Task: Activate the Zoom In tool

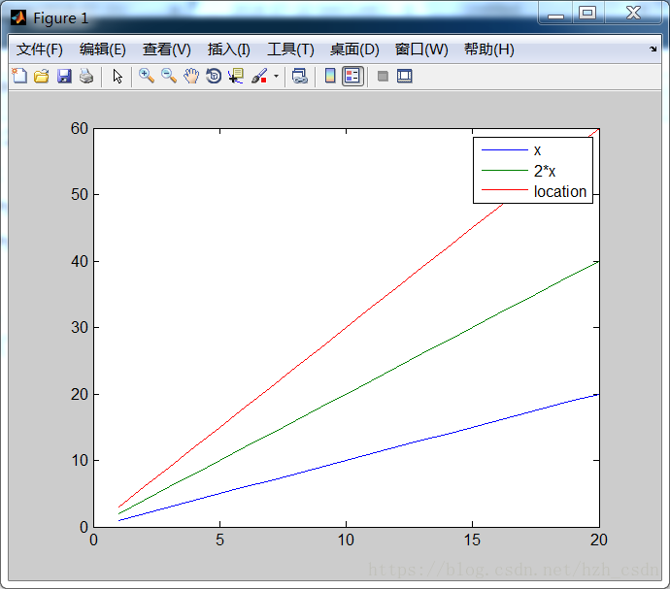Action: pos(147,76)
